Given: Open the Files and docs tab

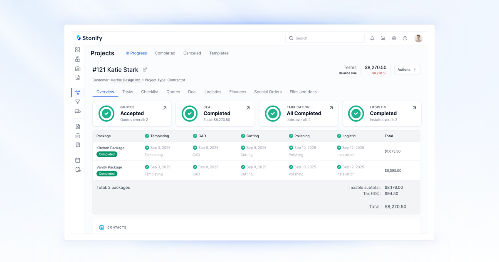Looking at the screenshot, I should pos(303,92).
